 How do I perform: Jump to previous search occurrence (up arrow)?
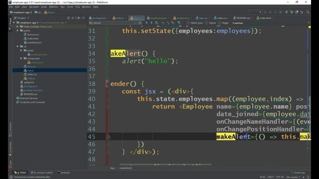(147, 23)
